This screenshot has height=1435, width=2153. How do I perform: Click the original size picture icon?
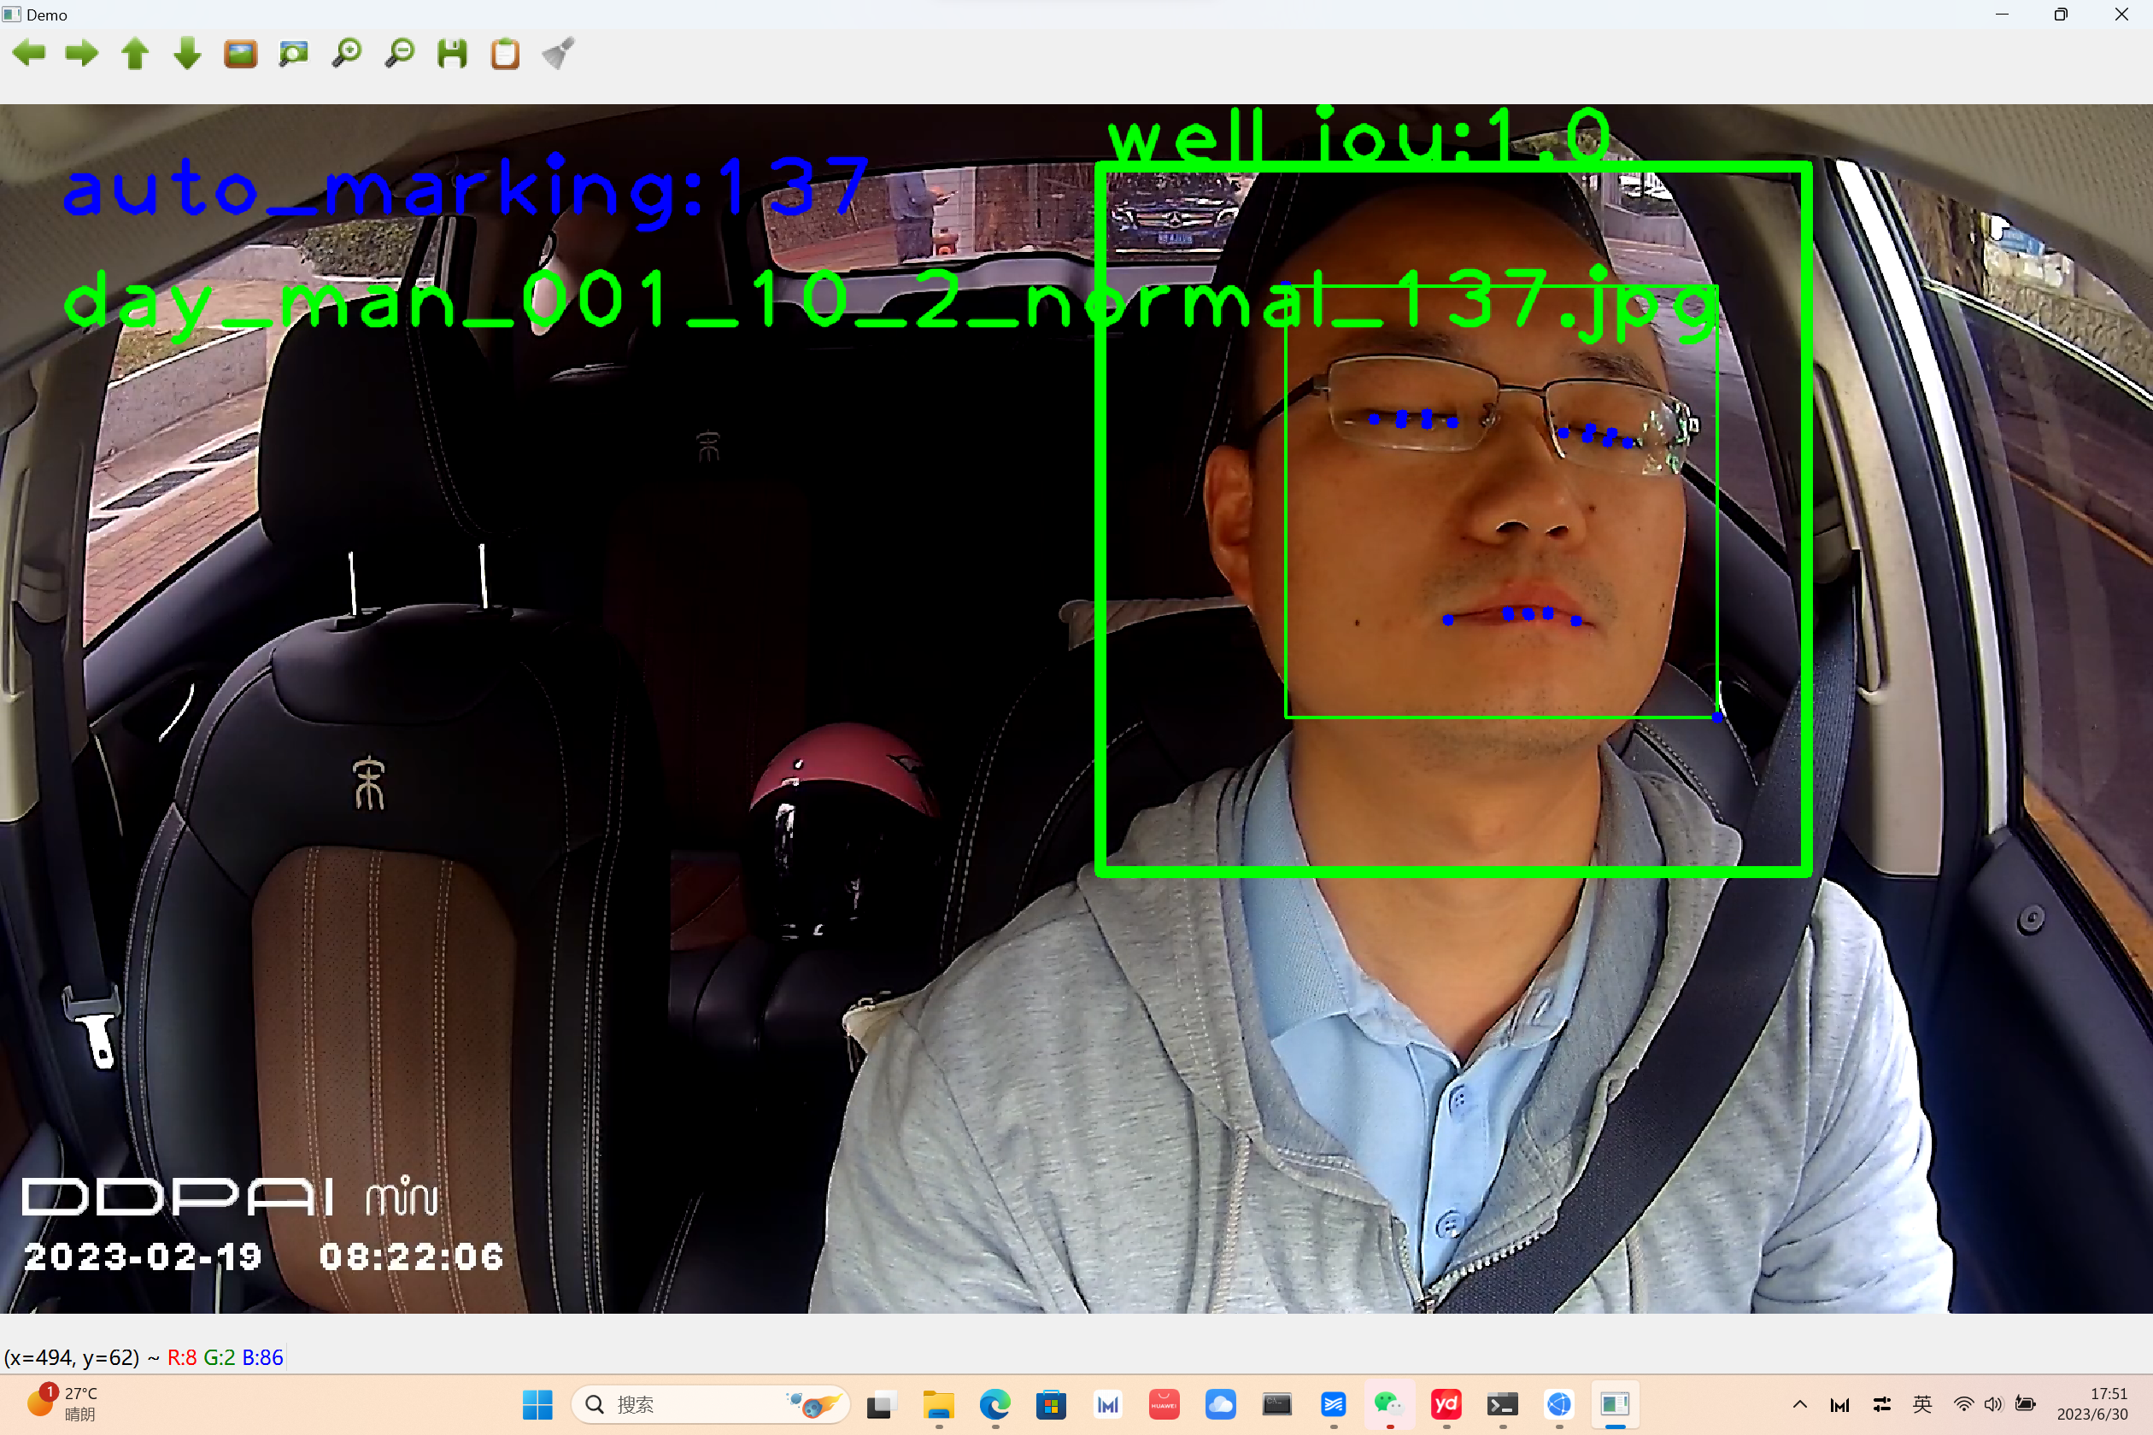tap(241, 53)
